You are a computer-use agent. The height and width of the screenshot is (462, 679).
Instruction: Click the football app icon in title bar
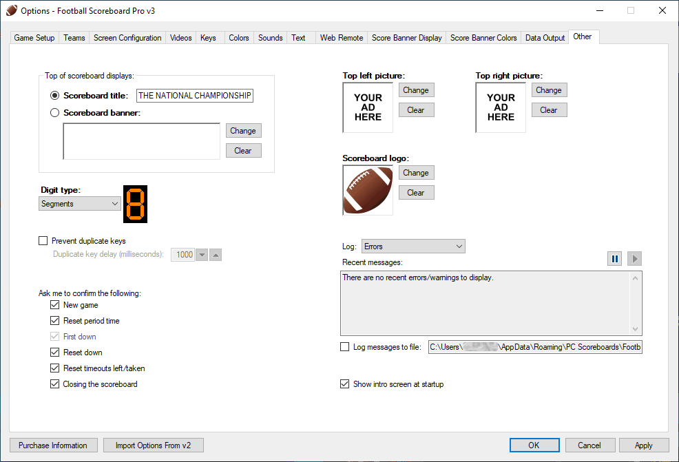pos(11,10)
